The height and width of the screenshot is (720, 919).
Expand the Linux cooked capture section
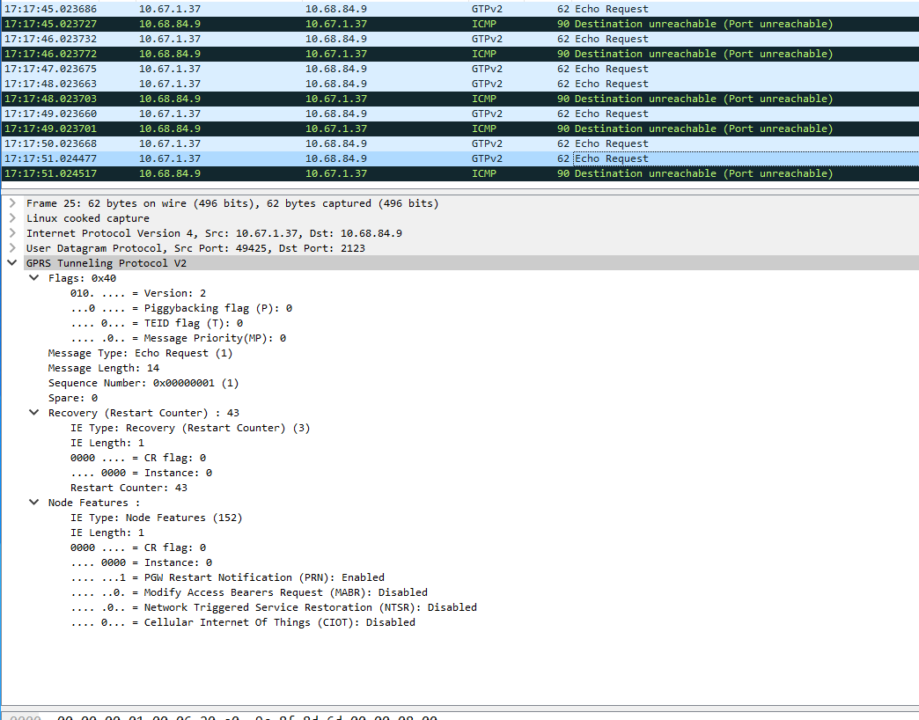click(11, 218)
